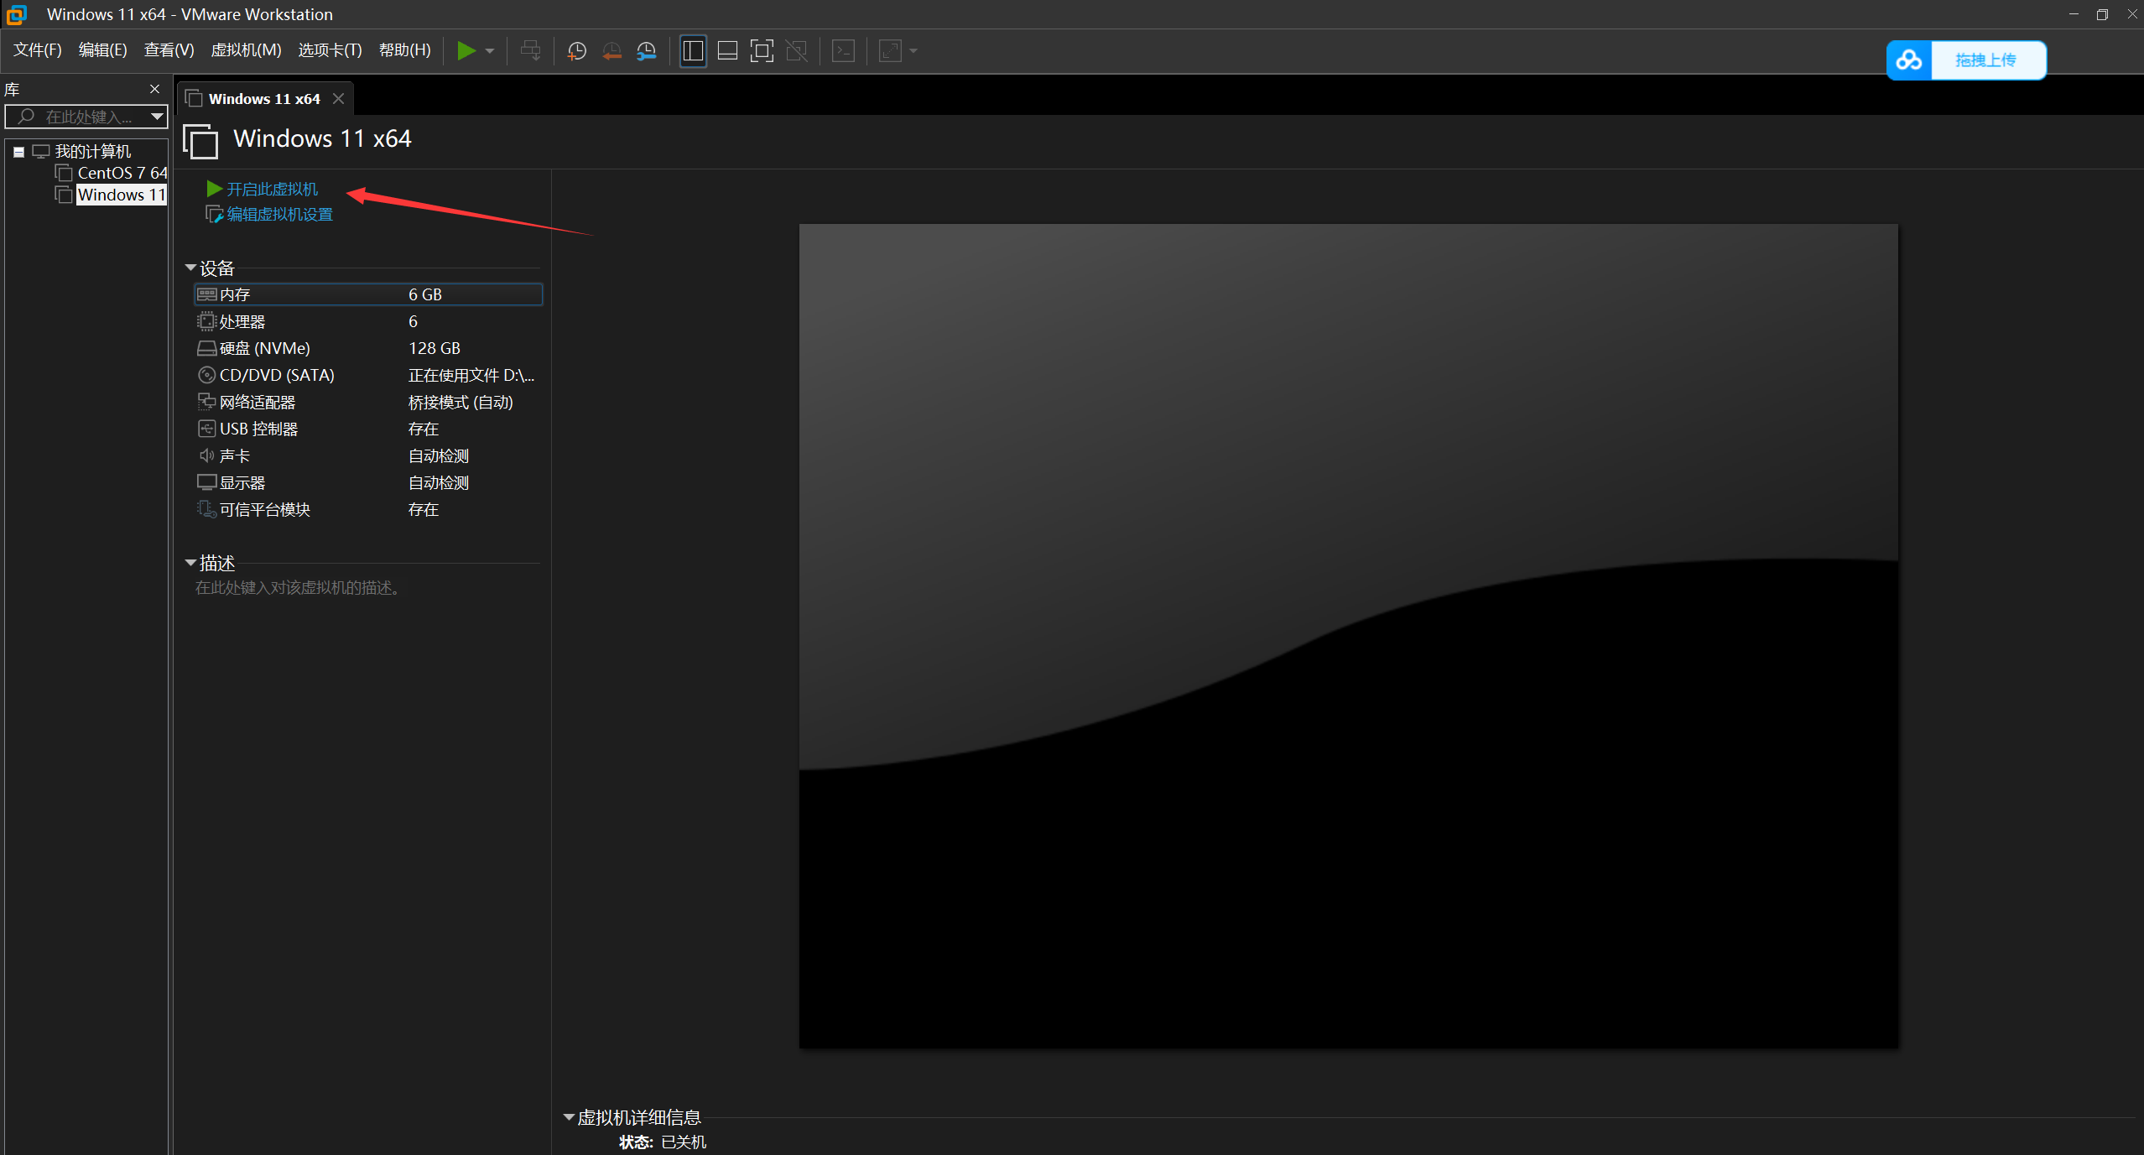Click the CD/DVD disc icon
Screen dimensions: 2144x1155
(x=206, y=375)
